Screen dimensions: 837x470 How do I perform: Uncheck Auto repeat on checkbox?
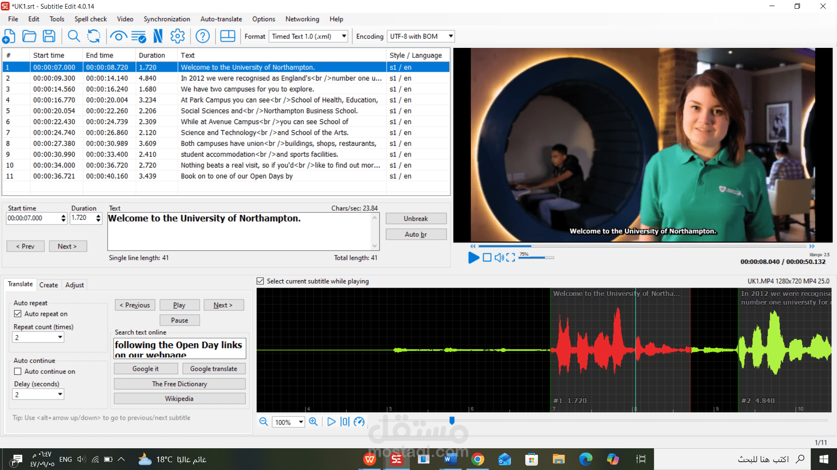click(x=18, y=314)
